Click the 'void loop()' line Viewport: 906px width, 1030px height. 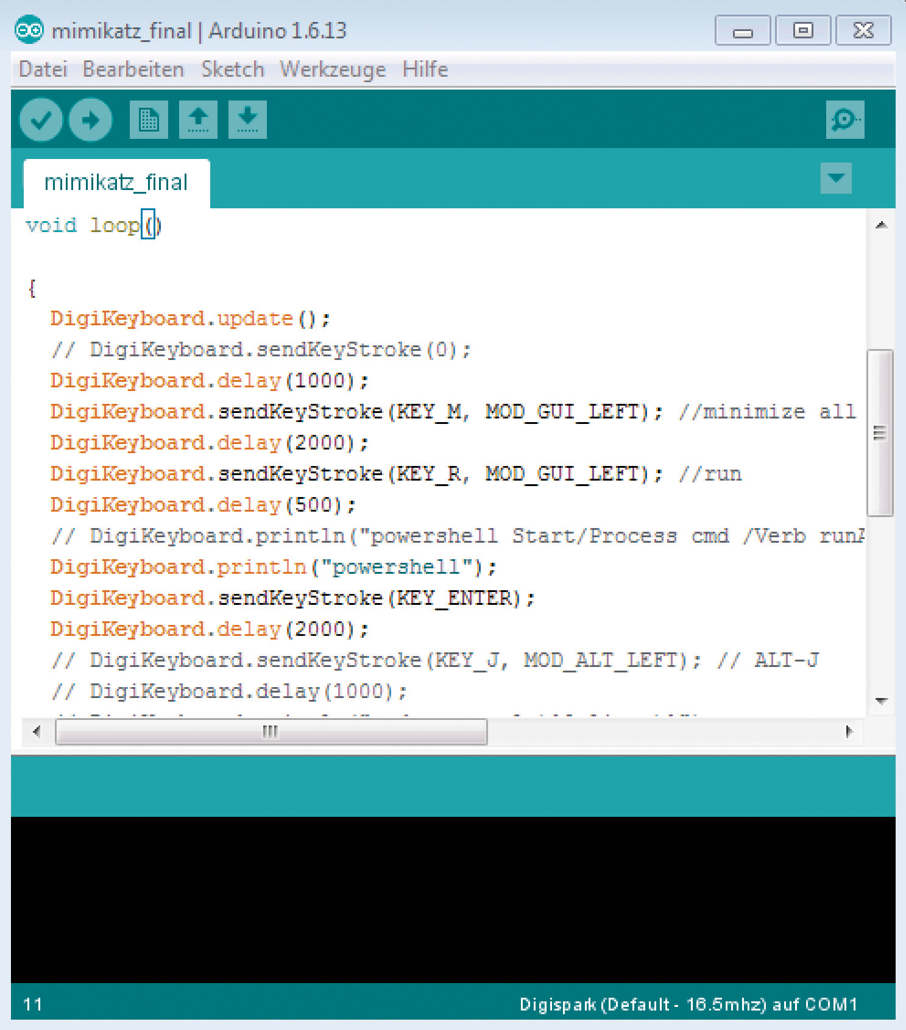[x=93, y=225]
